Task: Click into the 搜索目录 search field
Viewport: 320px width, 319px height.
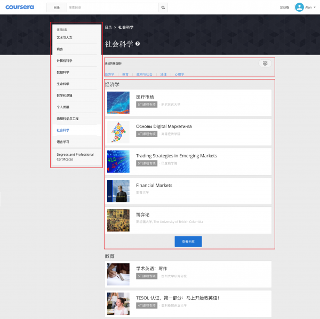Action: [x=113, y=7]
